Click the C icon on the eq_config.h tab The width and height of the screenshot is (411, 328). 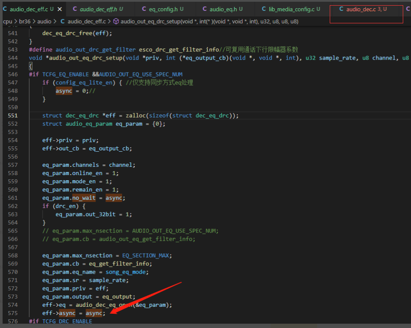(144, 9)
